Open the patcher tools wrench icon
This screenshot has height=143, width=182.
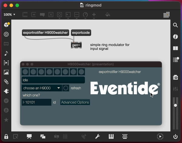pos(97,137)
